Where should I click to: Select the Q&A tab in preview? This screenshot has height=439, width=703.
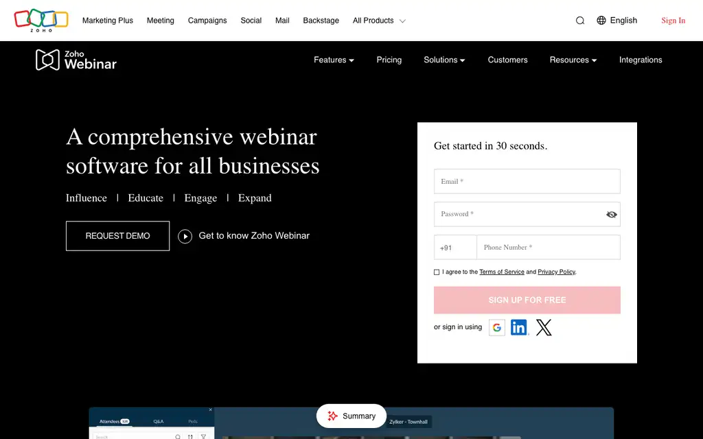tap(159, 422)
